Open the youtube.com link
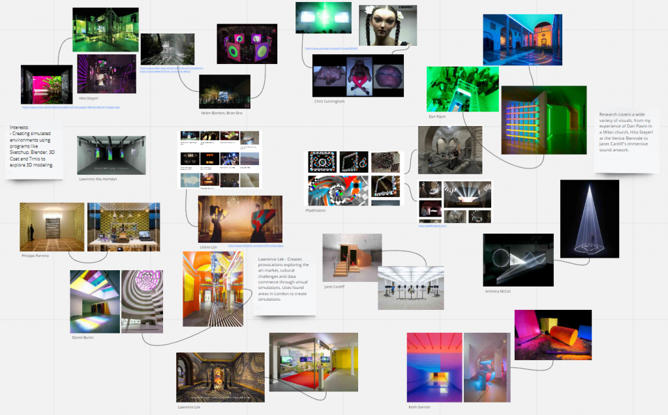 pyautogui.click(x=331, y=48)
